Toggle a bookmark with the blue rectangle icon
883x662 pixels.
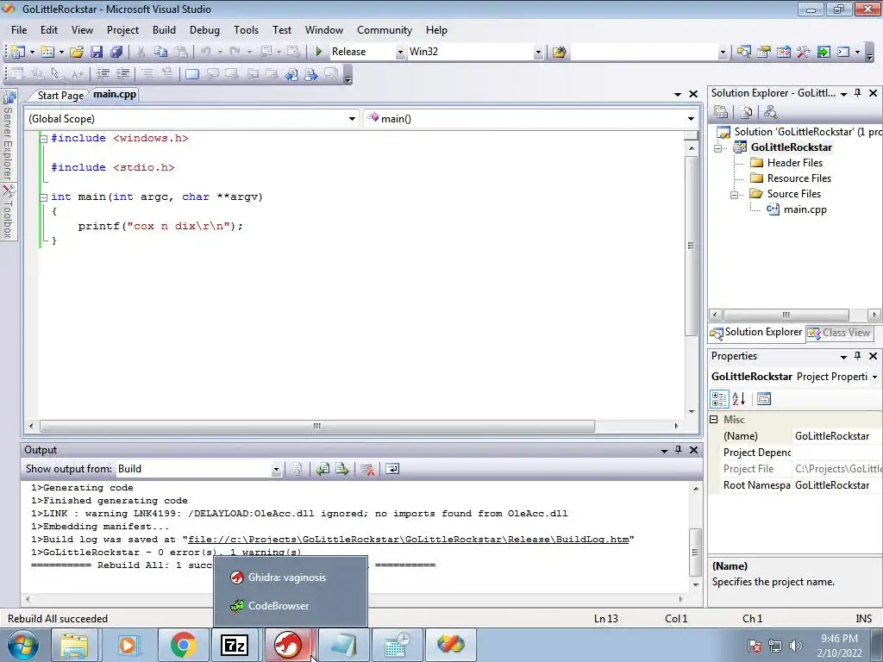192,74
